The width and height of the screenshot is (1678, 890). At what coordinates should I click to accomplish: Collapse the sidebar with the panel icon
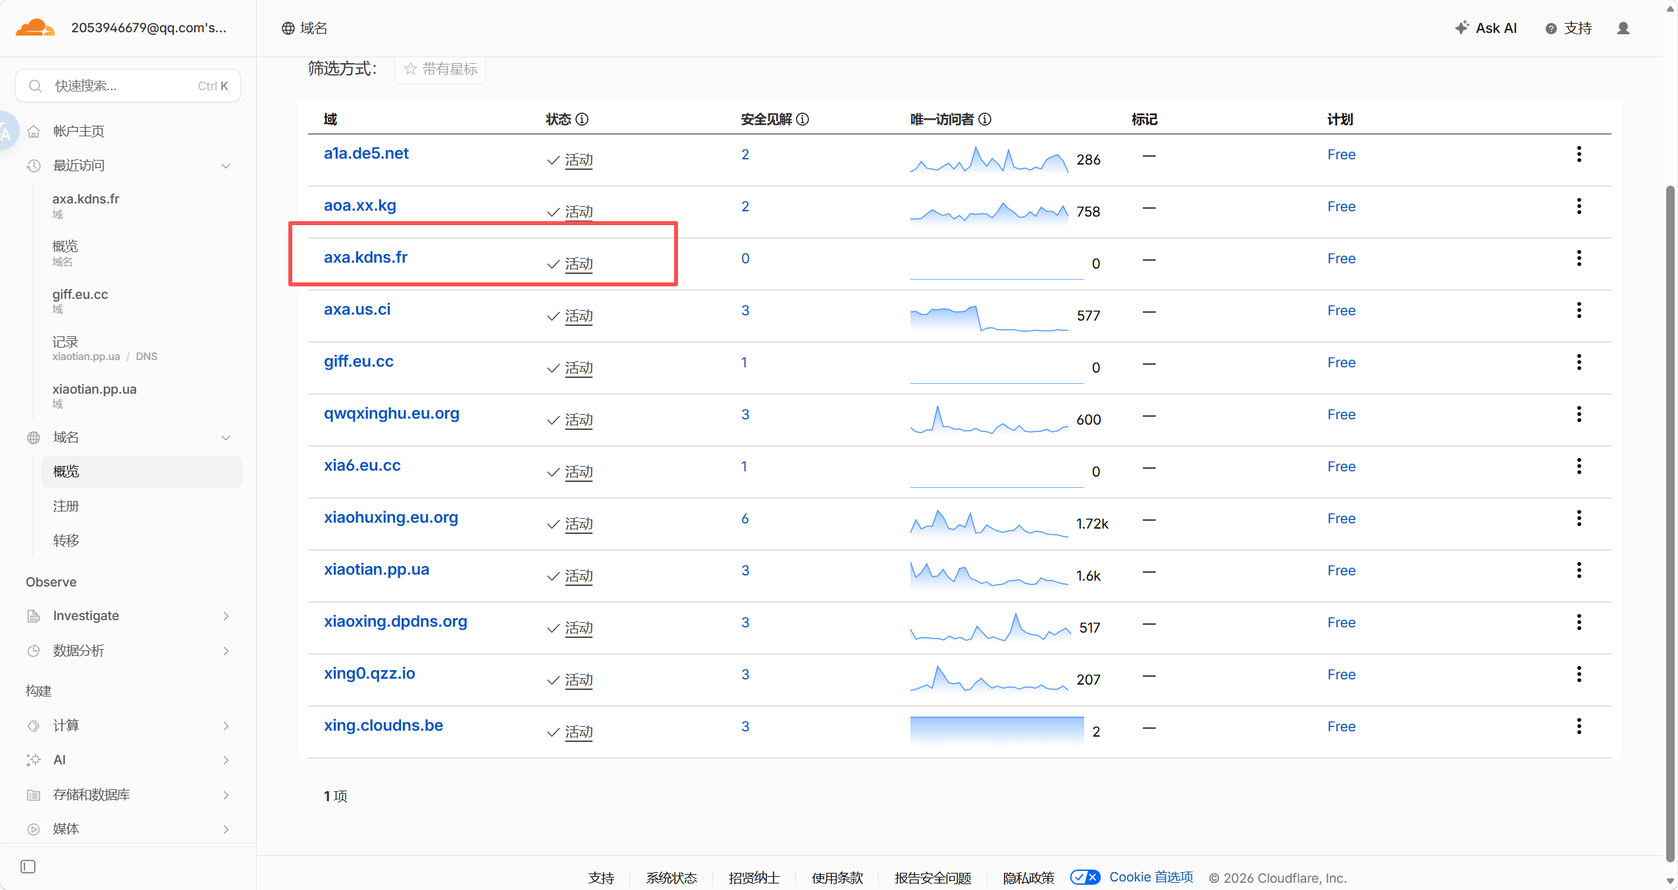(28, 866)
